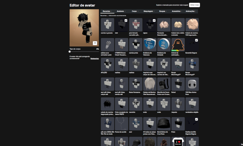
Task: Choose 'Cabelo de menino Y2K bagunçado' hair
Action: (192, 25)
